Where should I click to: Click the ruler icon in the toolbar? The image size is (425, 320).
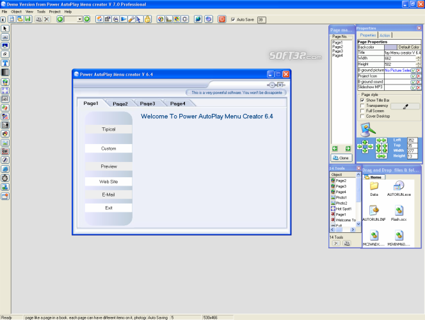[169, 19]
